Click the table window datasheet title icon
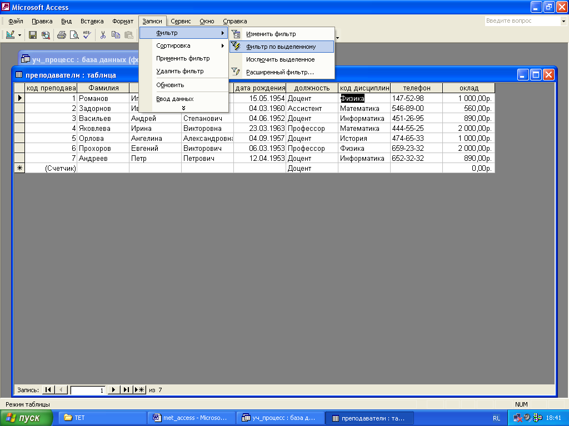Screen dimensions: 569x426 coord(19,75)
